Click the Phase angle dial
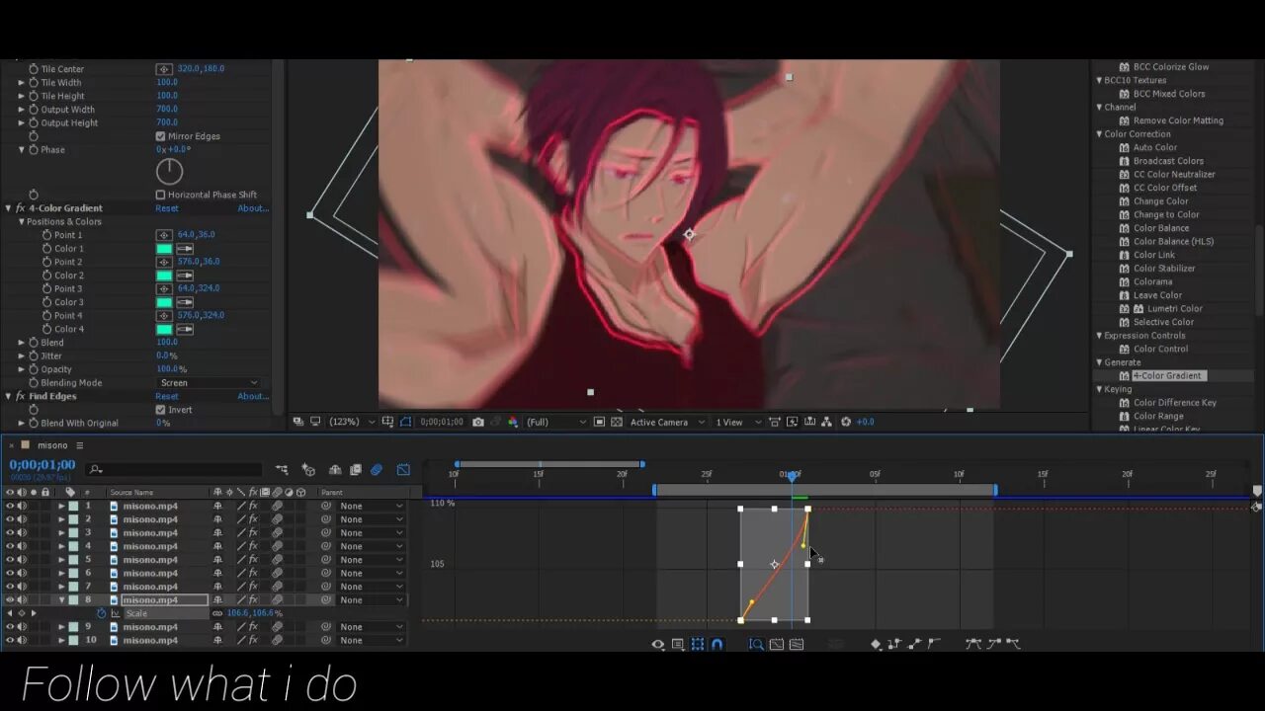Viewport: 1265px width, 711px height. click(x=170, y=172)
